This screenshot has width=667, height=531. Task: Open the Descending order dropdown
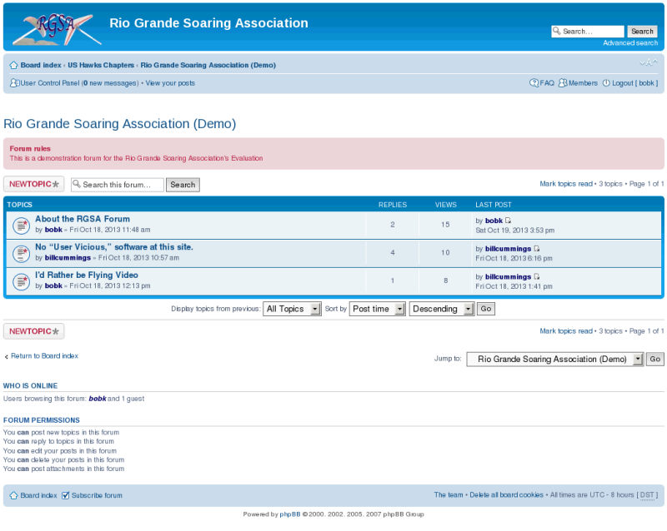pos(442,309)
